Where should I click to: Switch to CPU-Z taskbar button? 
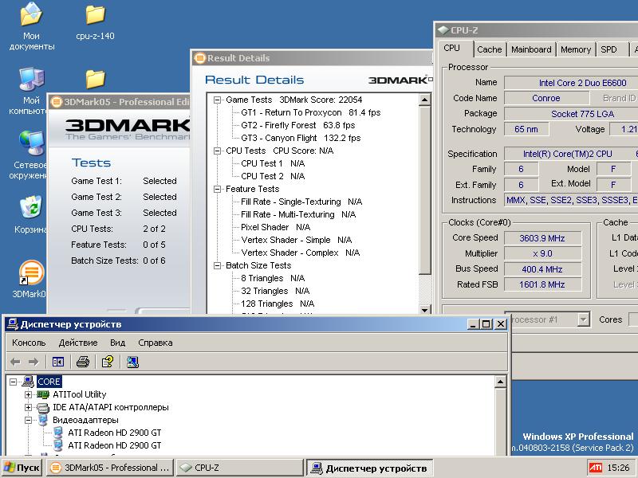[x=240, y=468]
